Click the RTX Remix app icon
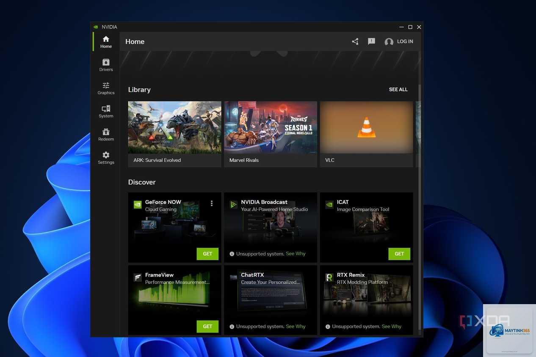This screenshot has height=357, width=536. [x=329, y=277]
